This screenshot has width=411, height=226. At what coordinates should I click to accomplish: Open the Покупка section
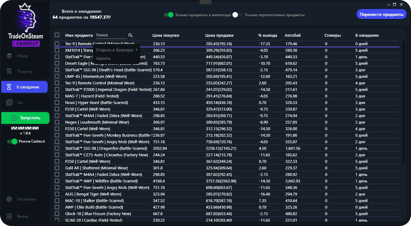click(x=25, y=72)
